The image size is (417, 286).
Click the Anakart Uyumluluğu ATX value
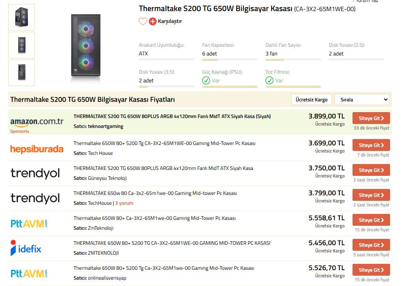tap(143, 54)
